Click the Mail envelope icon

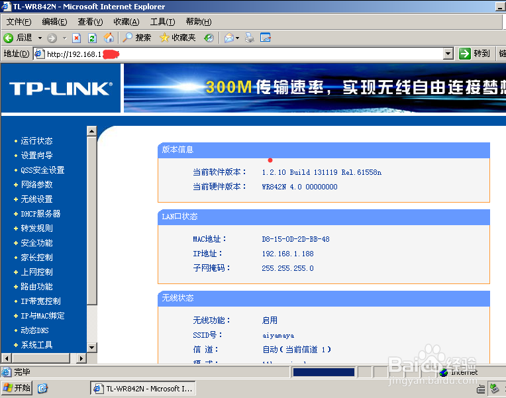pos(228,38)
